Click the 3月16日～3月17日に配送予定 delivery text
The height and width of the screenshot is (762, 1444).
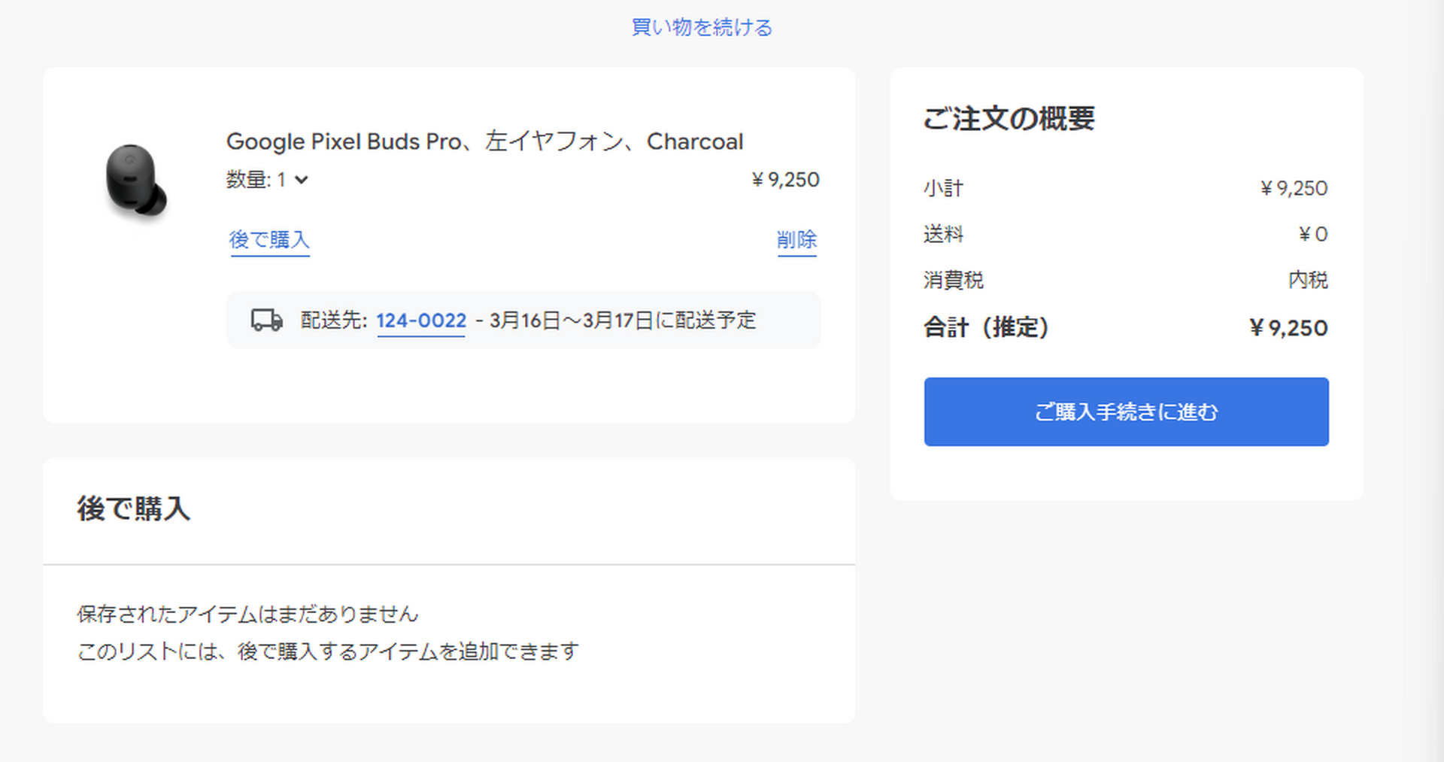(623, 320)
